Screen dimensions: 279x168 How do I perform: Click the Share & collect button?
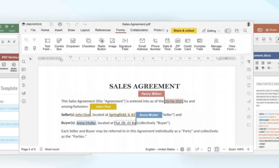(x=183, y=31)
